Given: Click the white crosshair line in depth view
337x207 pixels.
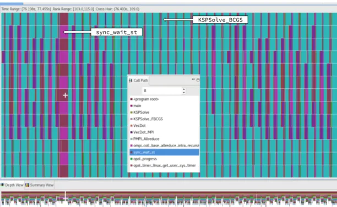Looking at the screenshot, I should click(x=65, y=199).
